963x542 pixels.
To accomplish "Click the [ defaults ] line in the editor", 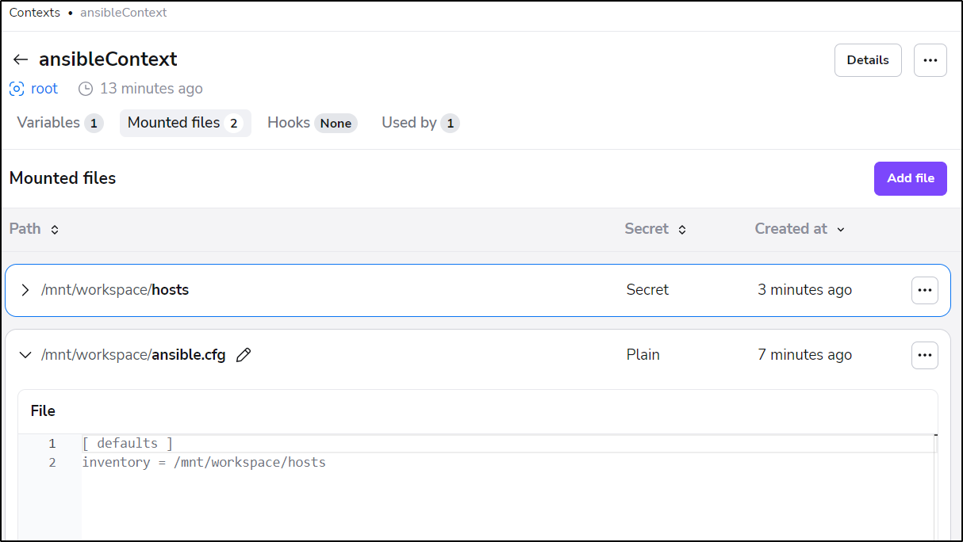I will click(127, 444).
